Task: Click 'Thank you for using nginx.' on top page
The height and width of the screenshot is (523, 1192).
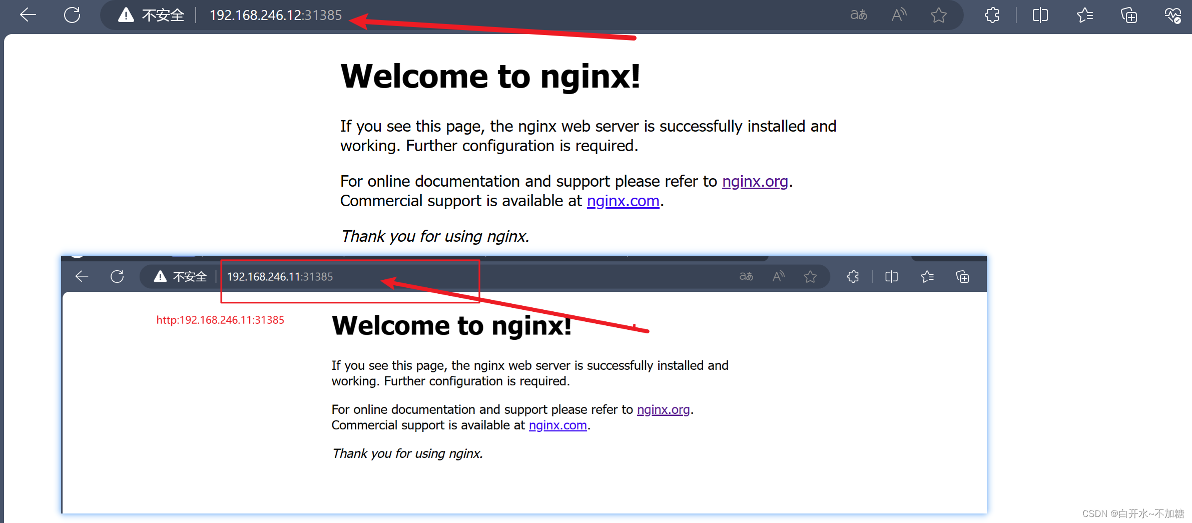Action: 435,236
